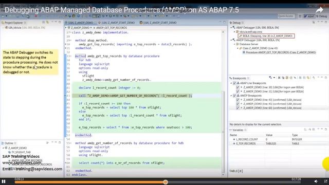Click the Quick Access search field

[286, 16]
